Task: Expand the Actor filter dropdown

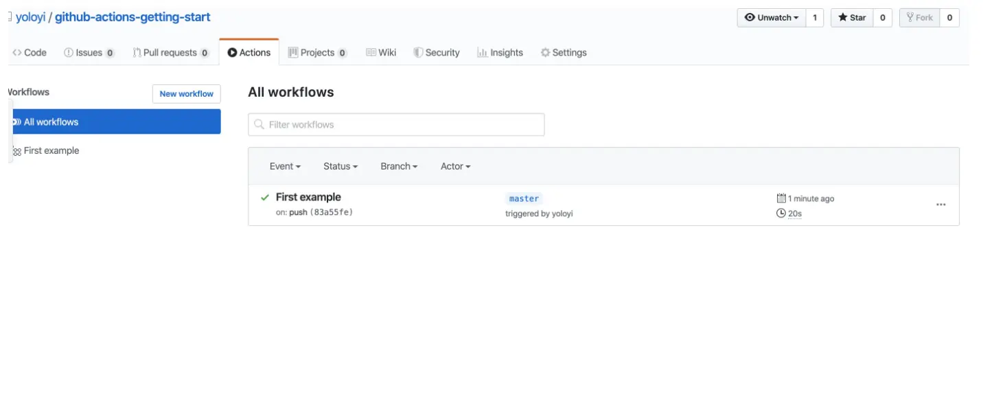Action: [455, 166]
